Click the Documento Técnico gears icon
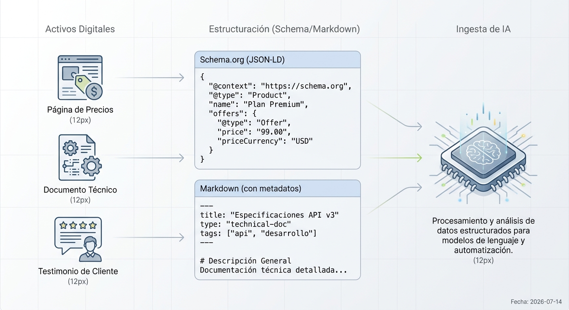 80,157
